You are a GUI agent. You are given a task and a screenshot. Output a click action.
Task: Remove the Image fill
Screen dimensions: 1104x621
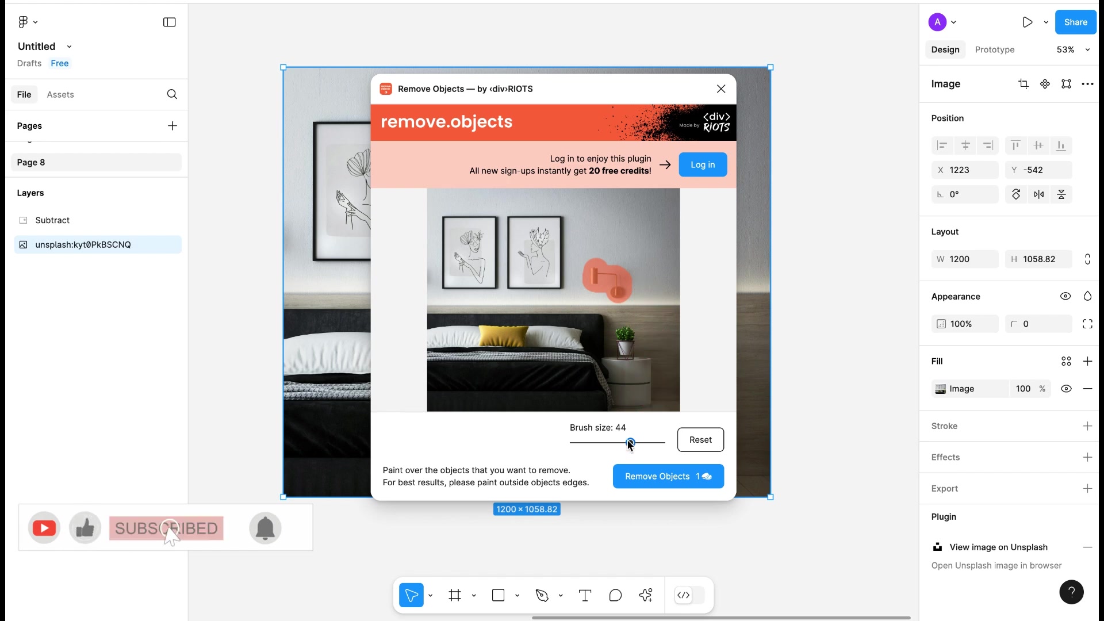point(1087,389)
